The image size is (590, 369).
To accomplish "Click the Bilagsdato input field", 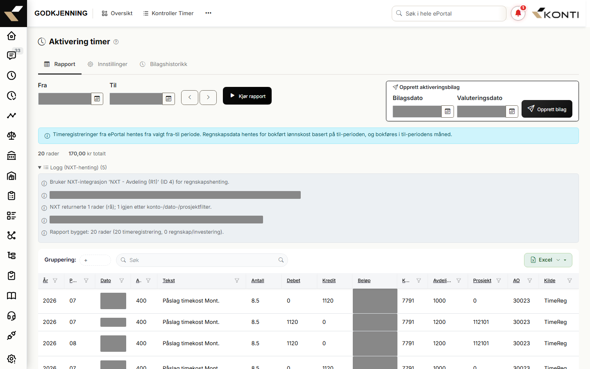I will (x=417, y=112).
